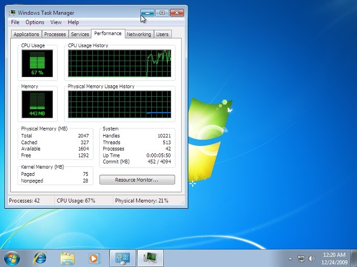This screenshot has width=357, height=267.
Task: Open the network tray icon
Action: pyautogui.click(x=301, y=259)
